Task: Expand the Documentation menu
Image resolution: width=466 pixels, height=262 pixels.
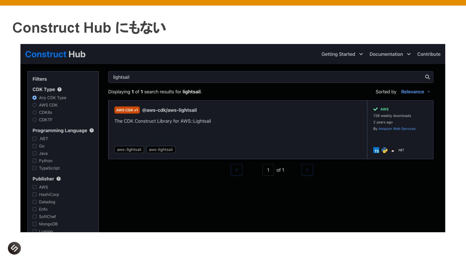Action: (390, 54)
